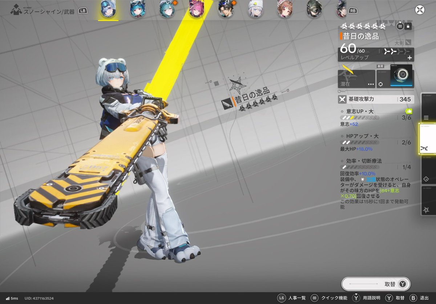Click the thumbs-up recommended badge on 意志UP
The height and width of the screenshot is (304, 436).
408,111
